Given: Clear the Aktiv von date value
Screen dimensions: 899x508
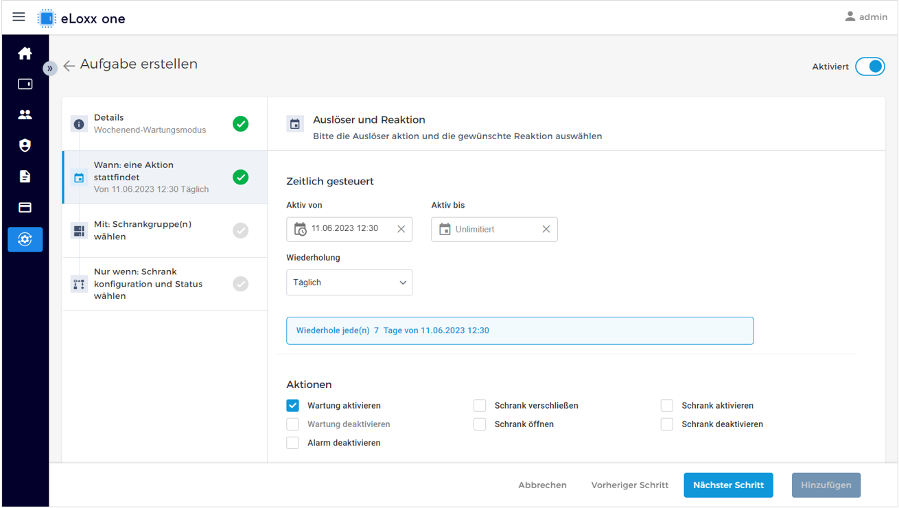Looking at the screenshot, I should [401, 229].
